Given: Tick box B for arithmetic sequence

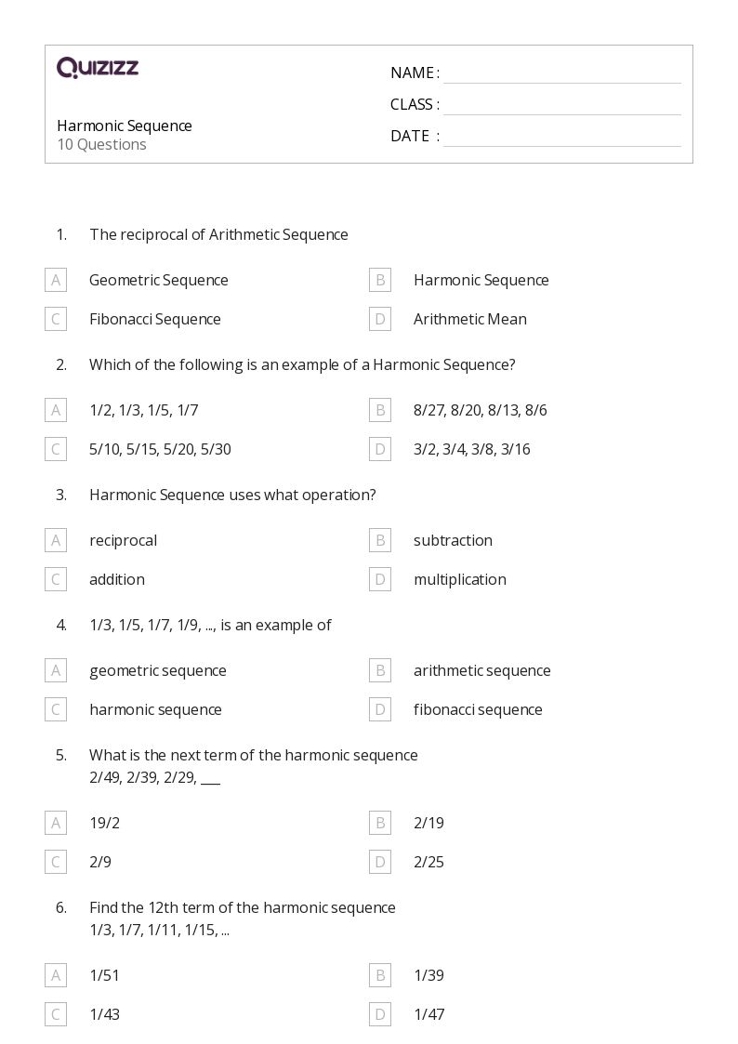Looking at the screenshot, I should tap(380, 670).
